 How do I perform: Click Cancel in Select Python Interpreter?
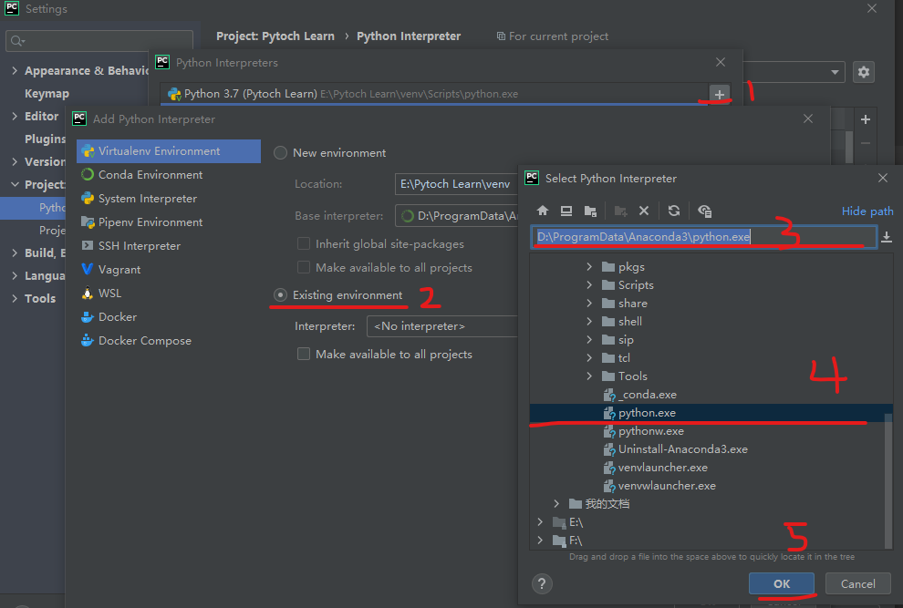pos(858,583)
